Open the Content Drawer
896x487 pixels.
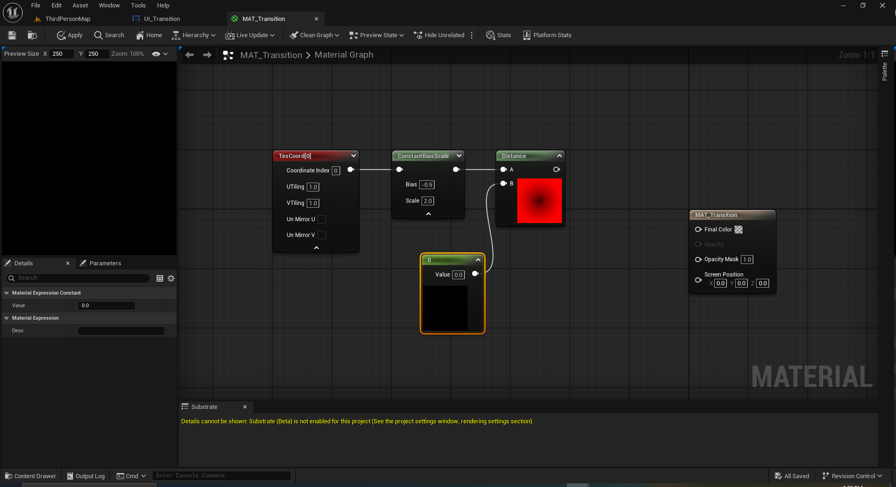[31, 476]
